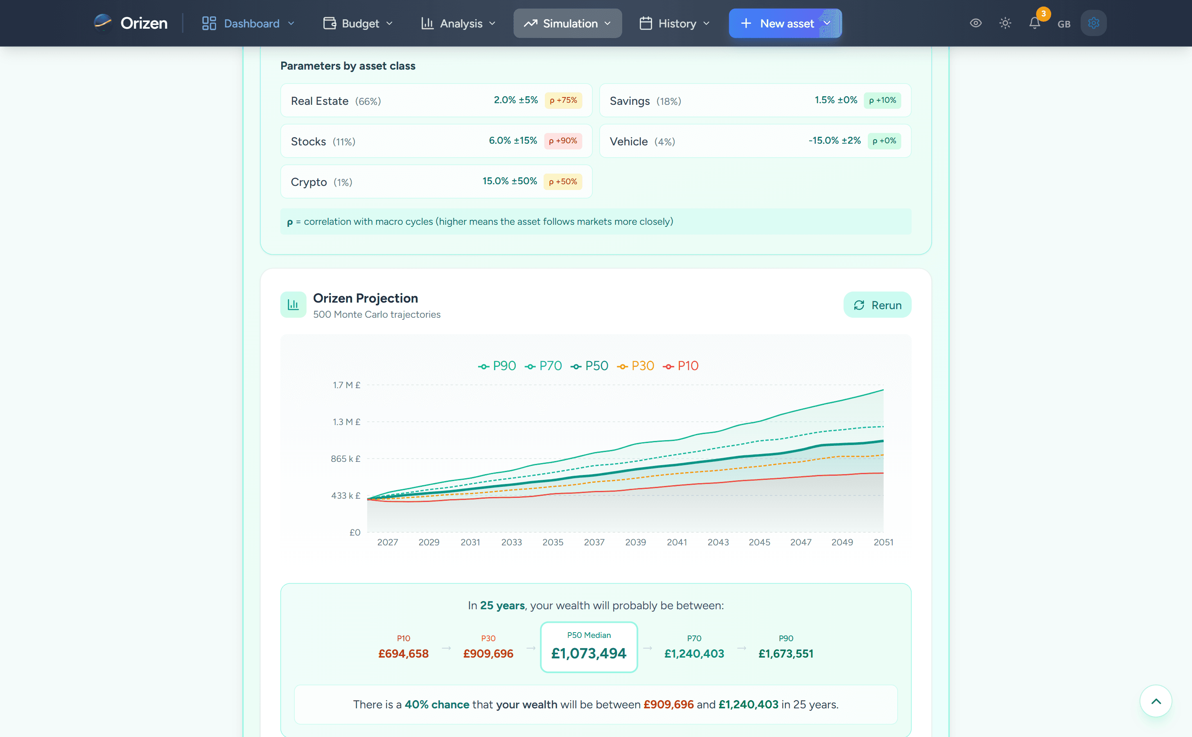Image resolution: width=1192 pixels, height=737 pixels.
Task: Click the Savings ρ +10% badge
Action: tap(882, 100)
